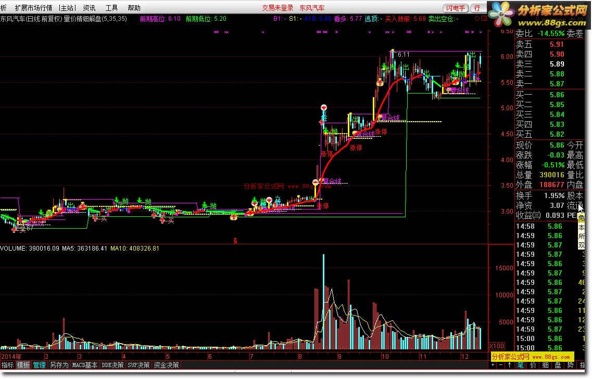592x379 pixels.
Task: Switch to the 笔 tick-by-tick tab
Action: [521, 365]
